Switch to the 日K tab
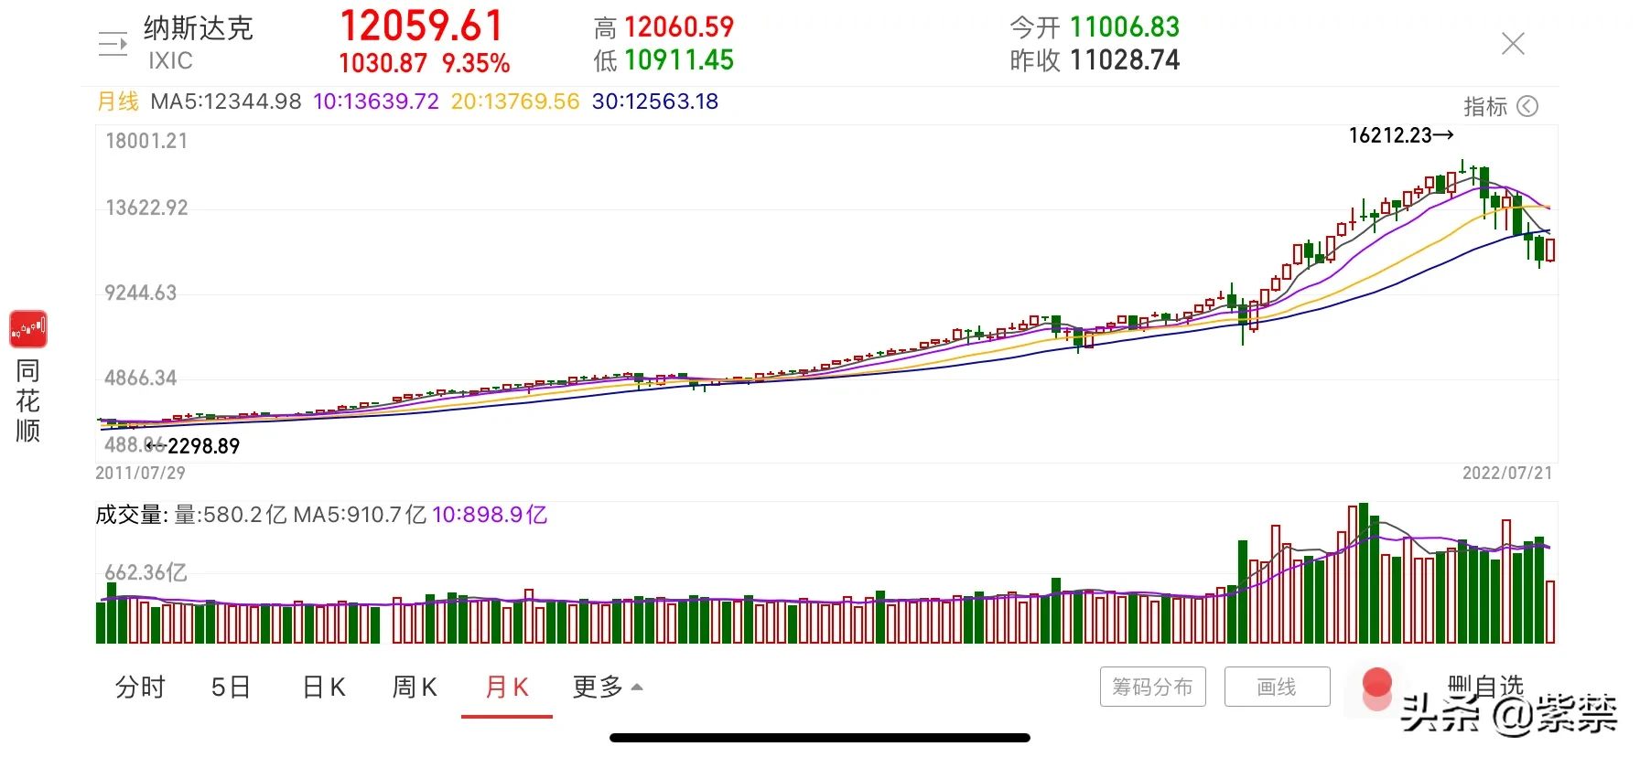1640x757 pixels. [x=324, y=687]
